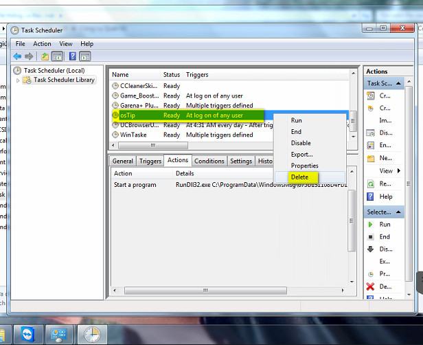423x345 pixels.
Task: Select the CCleanerSki... task in list
Action: (138, 86)
